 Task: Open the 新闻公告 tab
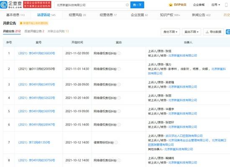[201, 15]
